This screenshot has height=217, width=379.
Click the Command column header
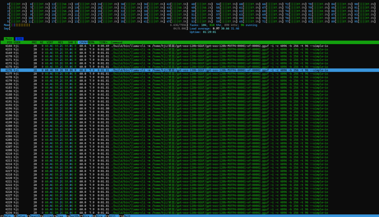coord(117,42)
